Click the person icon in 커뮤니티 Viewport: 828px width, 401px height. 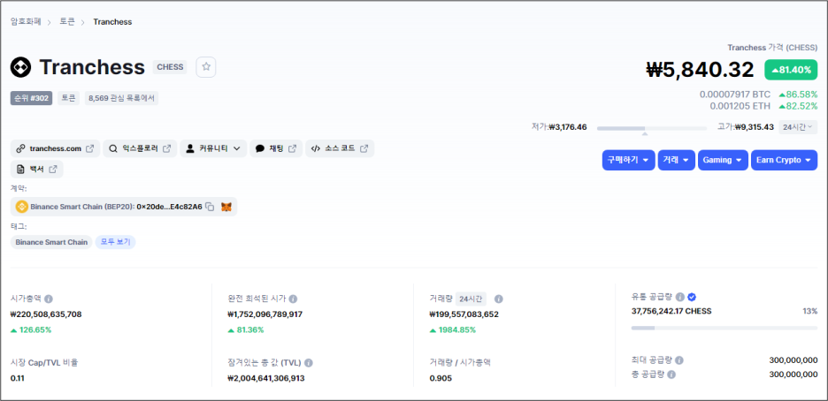click(190, 148)
